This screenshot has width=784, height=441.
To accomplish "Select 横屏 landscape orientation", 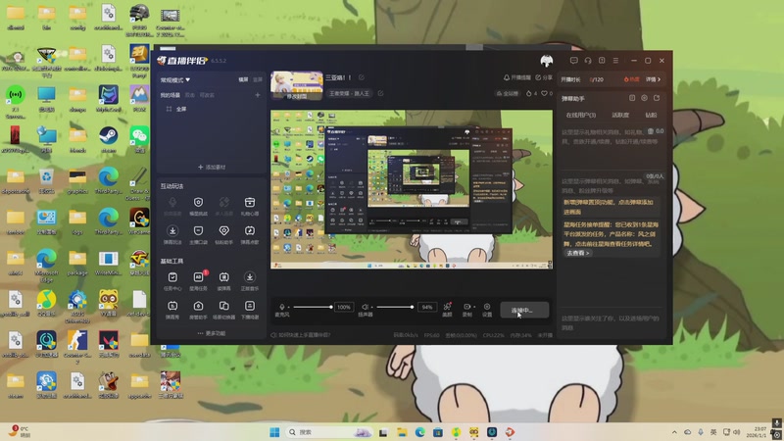I will pos(243,79).
